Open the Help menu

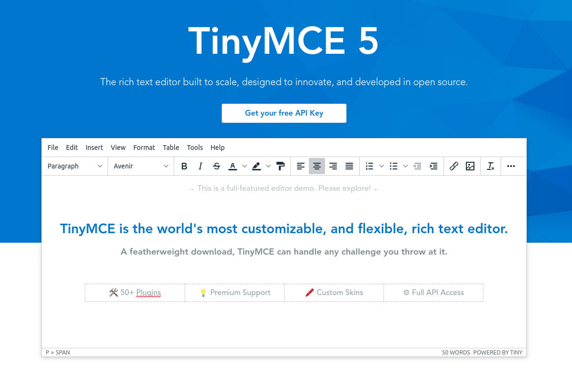(x=217, y=148)
